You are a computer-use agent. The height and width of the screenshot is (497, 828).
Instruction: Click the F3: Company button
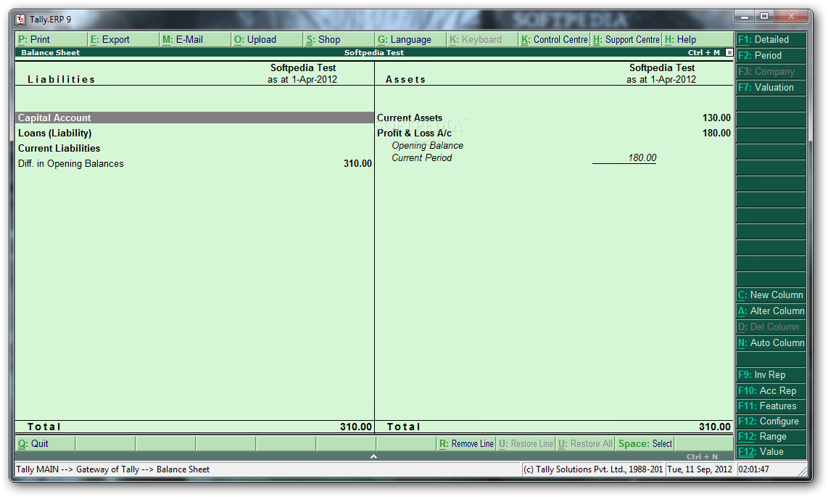tap(771, 71)
